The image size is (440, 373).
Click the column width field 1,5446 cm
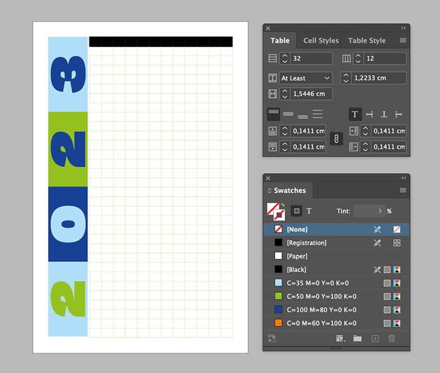[x=311, y=94]
